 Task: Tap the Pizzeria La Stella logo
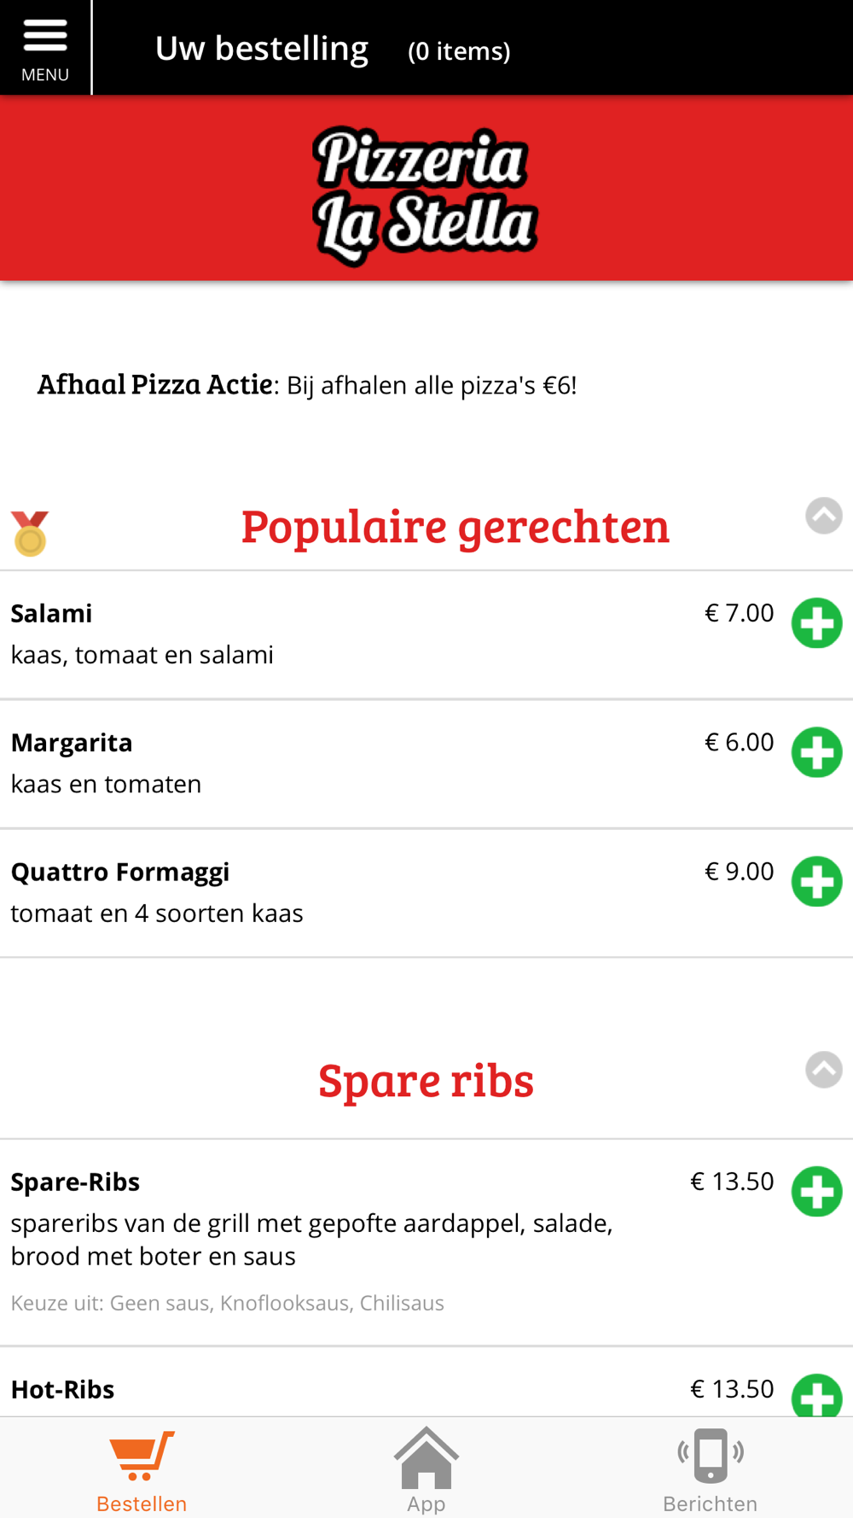425,193
